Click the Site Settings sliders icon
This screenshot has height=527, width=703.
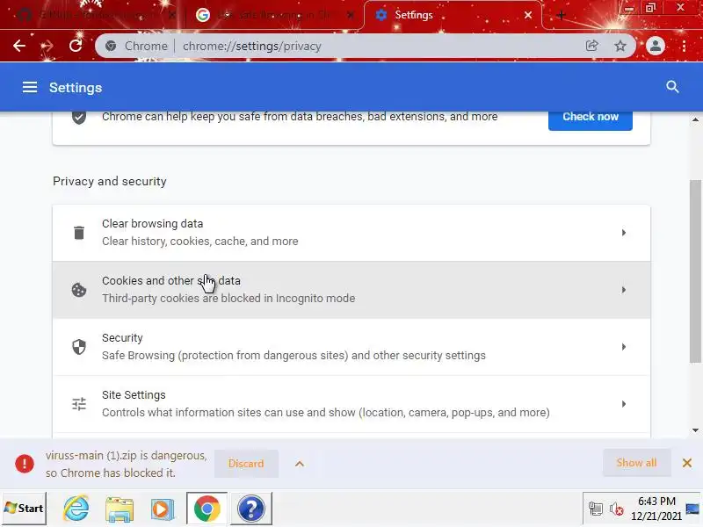(79, 404)
